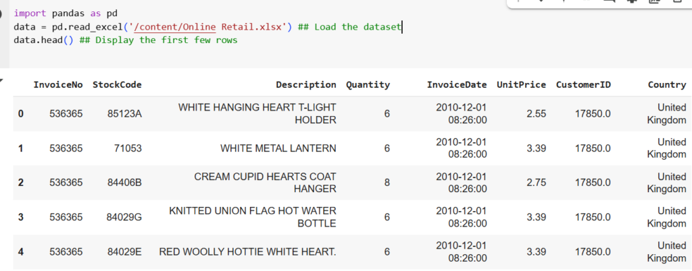Click StockCode cell 85123A
Screen dimensions: 692x271
124,114
